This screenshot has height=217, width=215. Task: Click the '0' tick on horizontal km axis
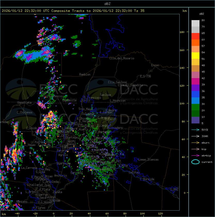53,214
